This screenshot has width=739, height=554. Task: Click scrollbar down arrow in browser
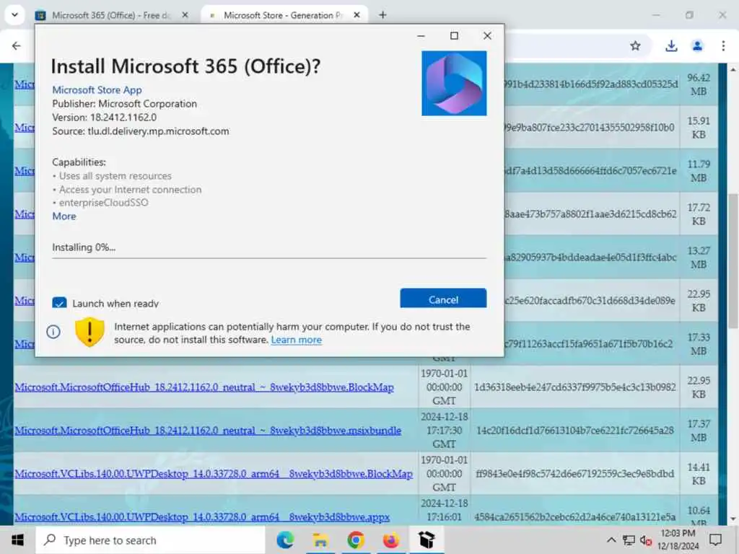[733, 519]
